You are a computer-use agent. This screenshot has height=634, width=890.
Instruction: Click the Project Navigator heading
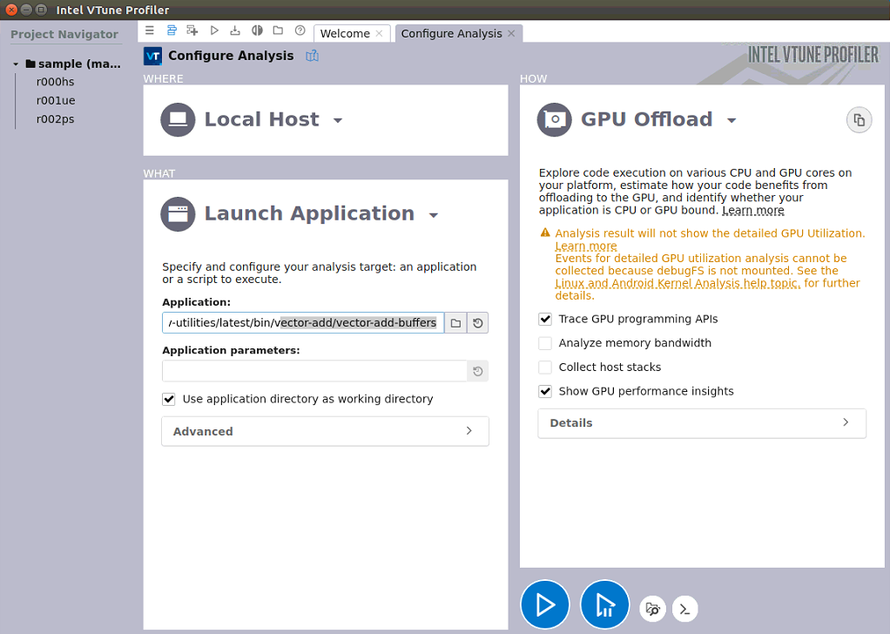coord(64,34)
